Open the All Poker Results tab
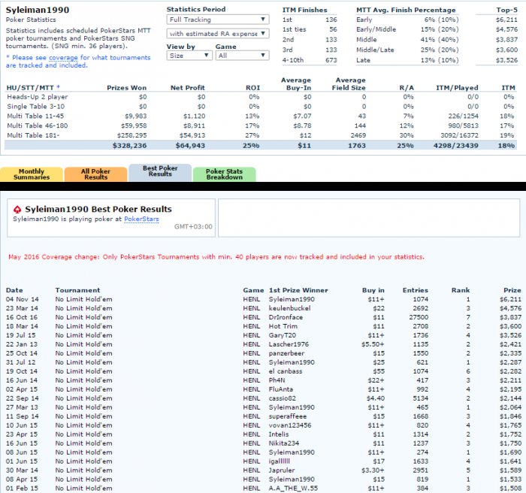This screenshot has height=493, width=526. click(x=95, y=174)
